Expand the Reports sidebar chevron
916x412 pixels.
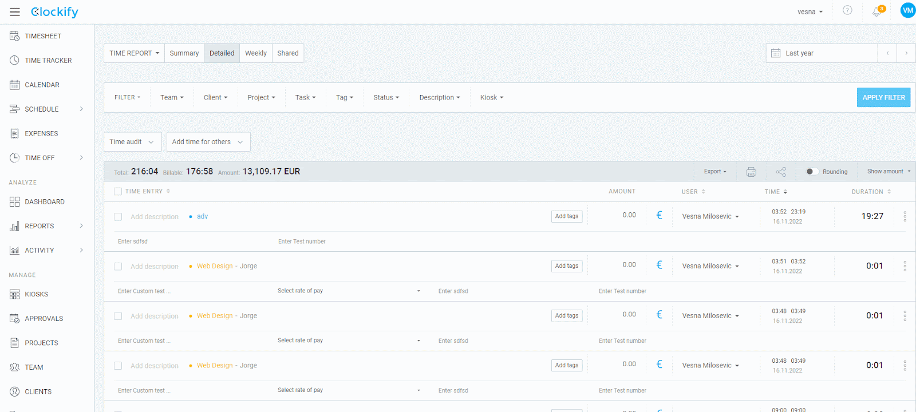click(x=81, y=226)
